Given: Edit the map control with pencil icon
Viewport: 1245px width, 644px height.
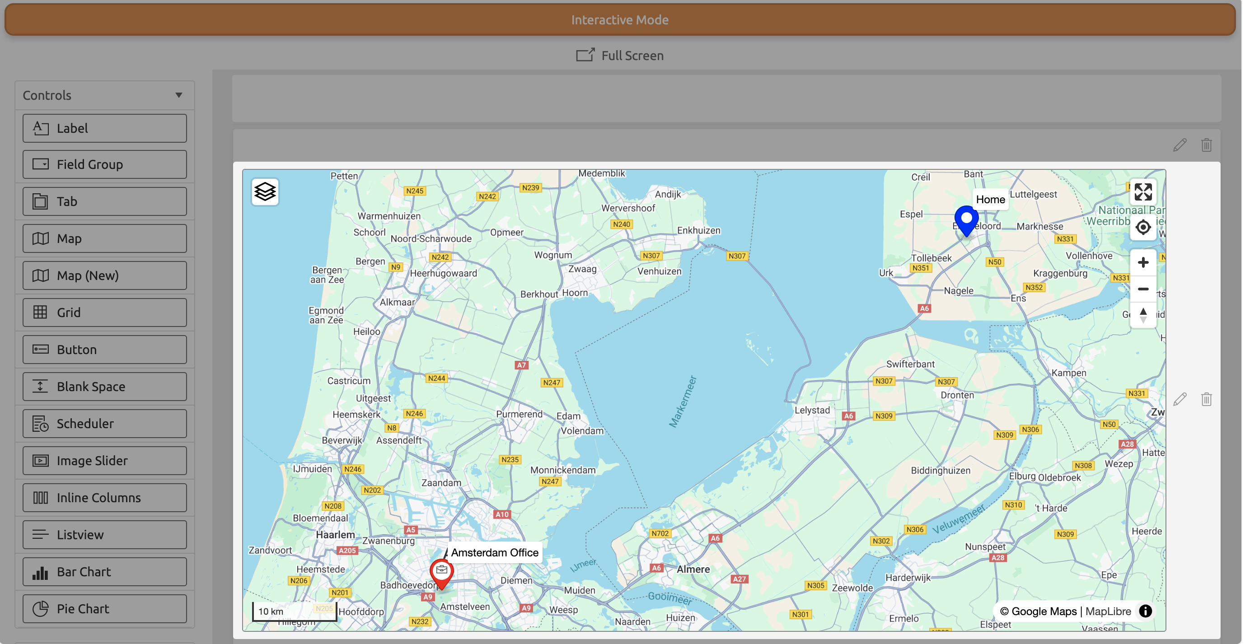Looking at the screenshot, I should [1180, 400].
